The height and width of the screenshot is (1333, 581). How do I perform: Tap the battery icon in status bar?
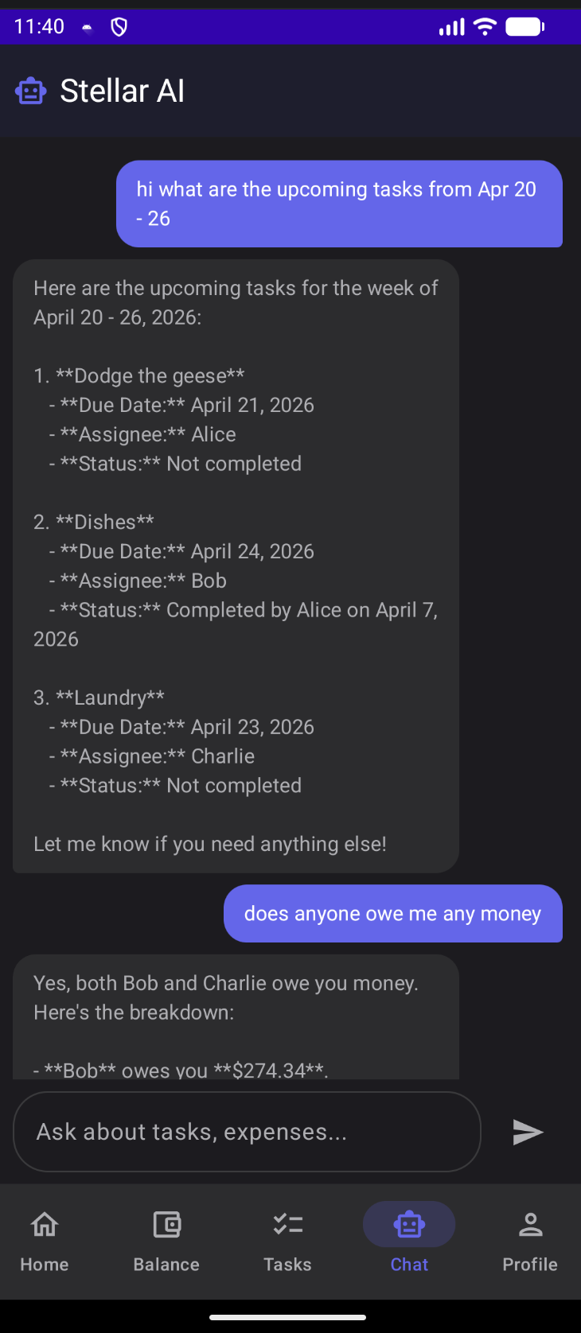(524, 27)
